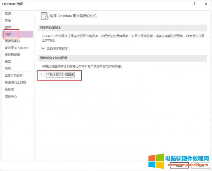Select 显示 in the sidebar

pos(8,20)
